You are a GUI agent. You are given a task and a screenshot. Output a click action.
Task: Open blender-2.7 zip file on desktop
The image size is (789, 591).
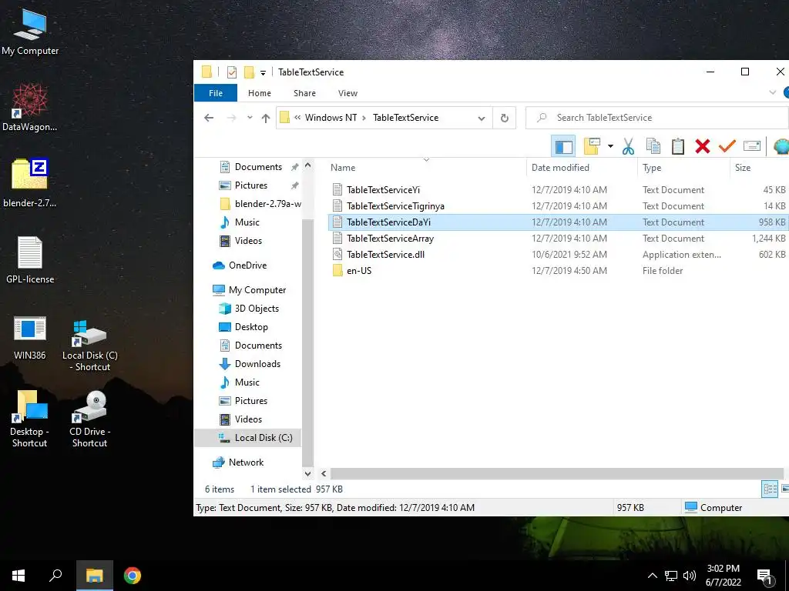coord(30,183)
